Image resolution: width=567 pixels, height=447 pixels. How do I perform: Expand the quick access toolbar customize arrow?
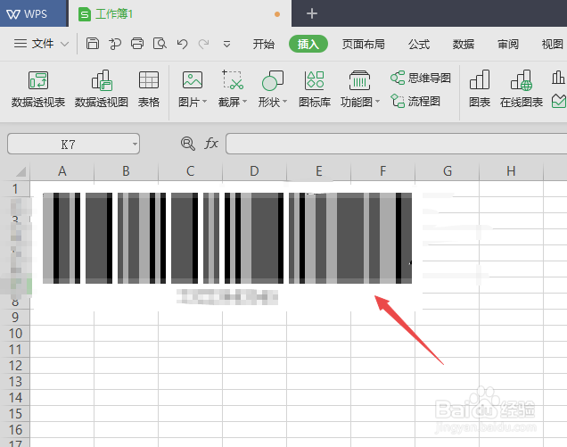pos(226,45)
